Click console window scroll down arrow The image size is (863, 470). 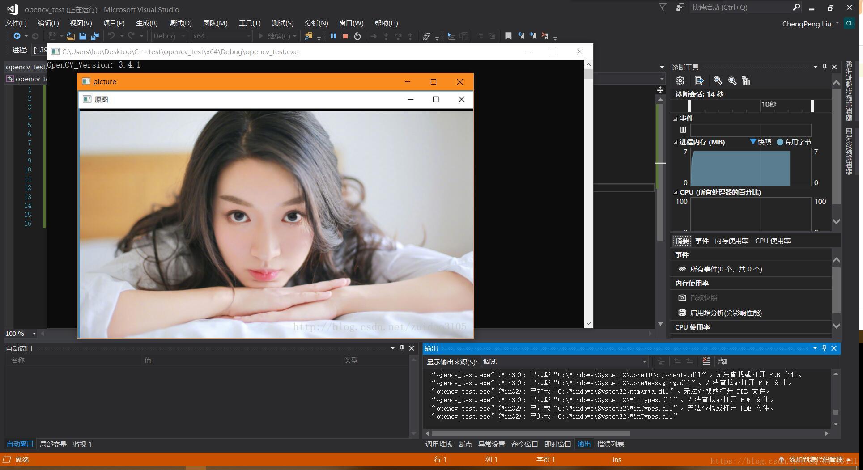pos(588,324)
